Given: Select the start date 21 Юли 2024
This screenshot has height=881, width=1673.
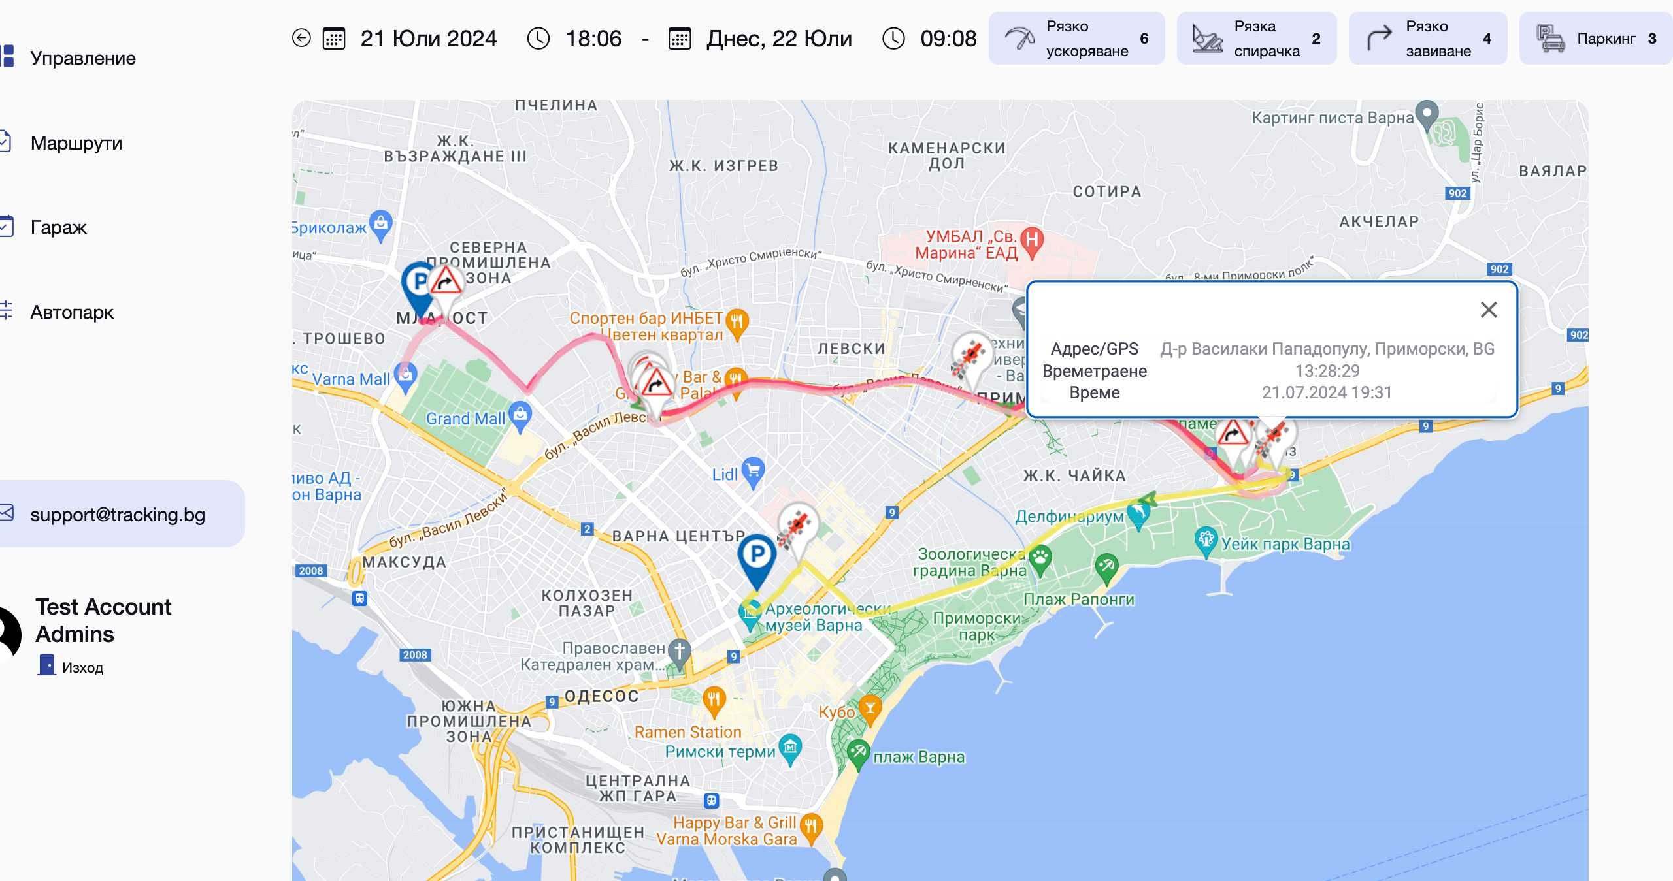Looking at the screenshot, I should pyautogui.click(x=428, y=39).
